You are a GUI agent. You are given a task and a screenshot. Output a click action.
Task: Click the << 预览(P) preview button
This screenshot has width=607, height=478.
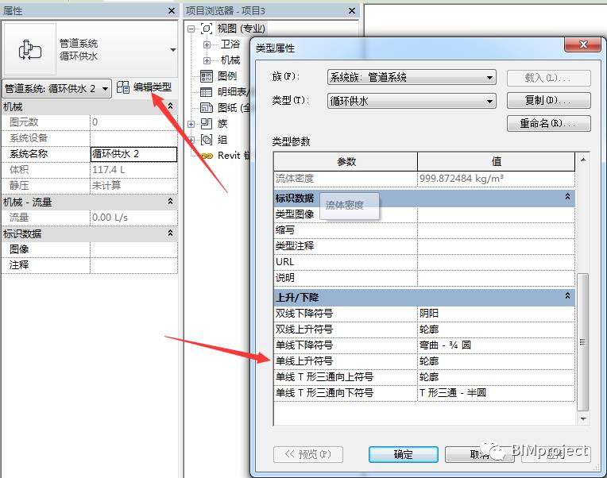pyautogui.click(x=308, y=454)
